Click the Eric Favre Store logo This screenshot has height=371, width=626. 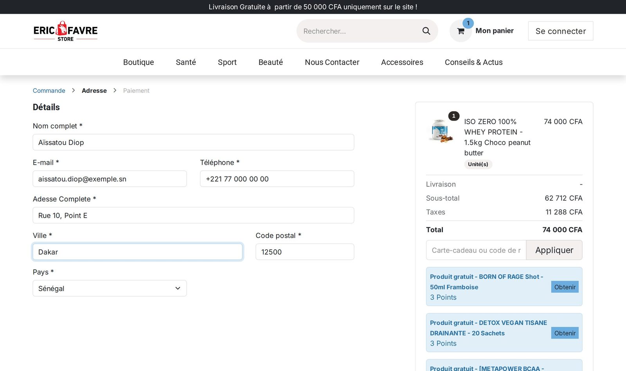(x=65, y=31)
